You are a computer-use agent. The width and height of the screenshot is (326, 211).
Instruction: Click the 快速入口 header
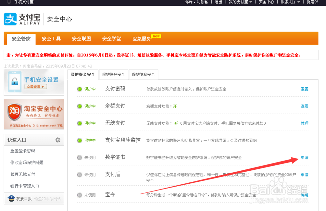click(17, 140)
